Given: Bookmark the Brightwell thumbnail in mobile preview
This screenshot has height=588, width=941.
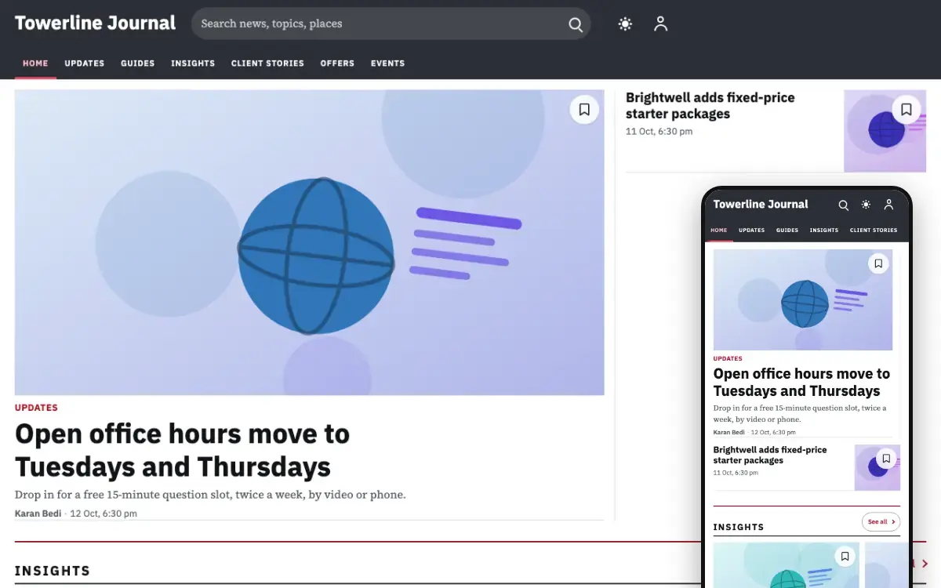Looking at the screenshot, I should (886, 459).
